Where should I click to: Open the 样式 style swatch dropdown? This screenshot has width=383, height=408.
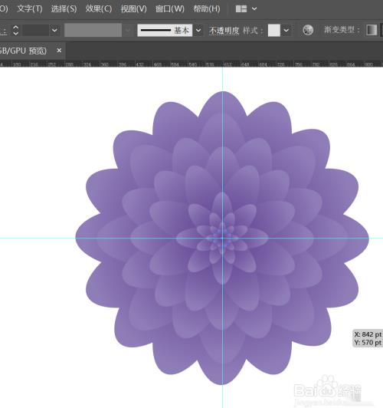point(286,31)
